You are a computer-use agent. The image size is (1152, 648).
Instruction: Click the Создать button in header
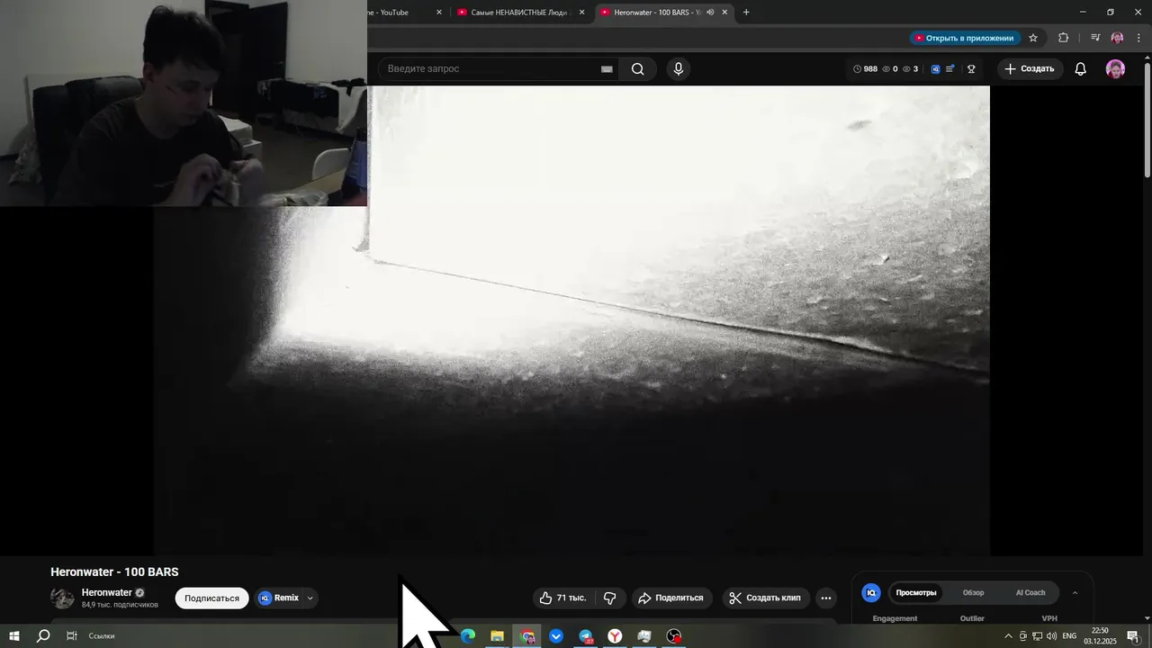click(x=1030, y=69)
